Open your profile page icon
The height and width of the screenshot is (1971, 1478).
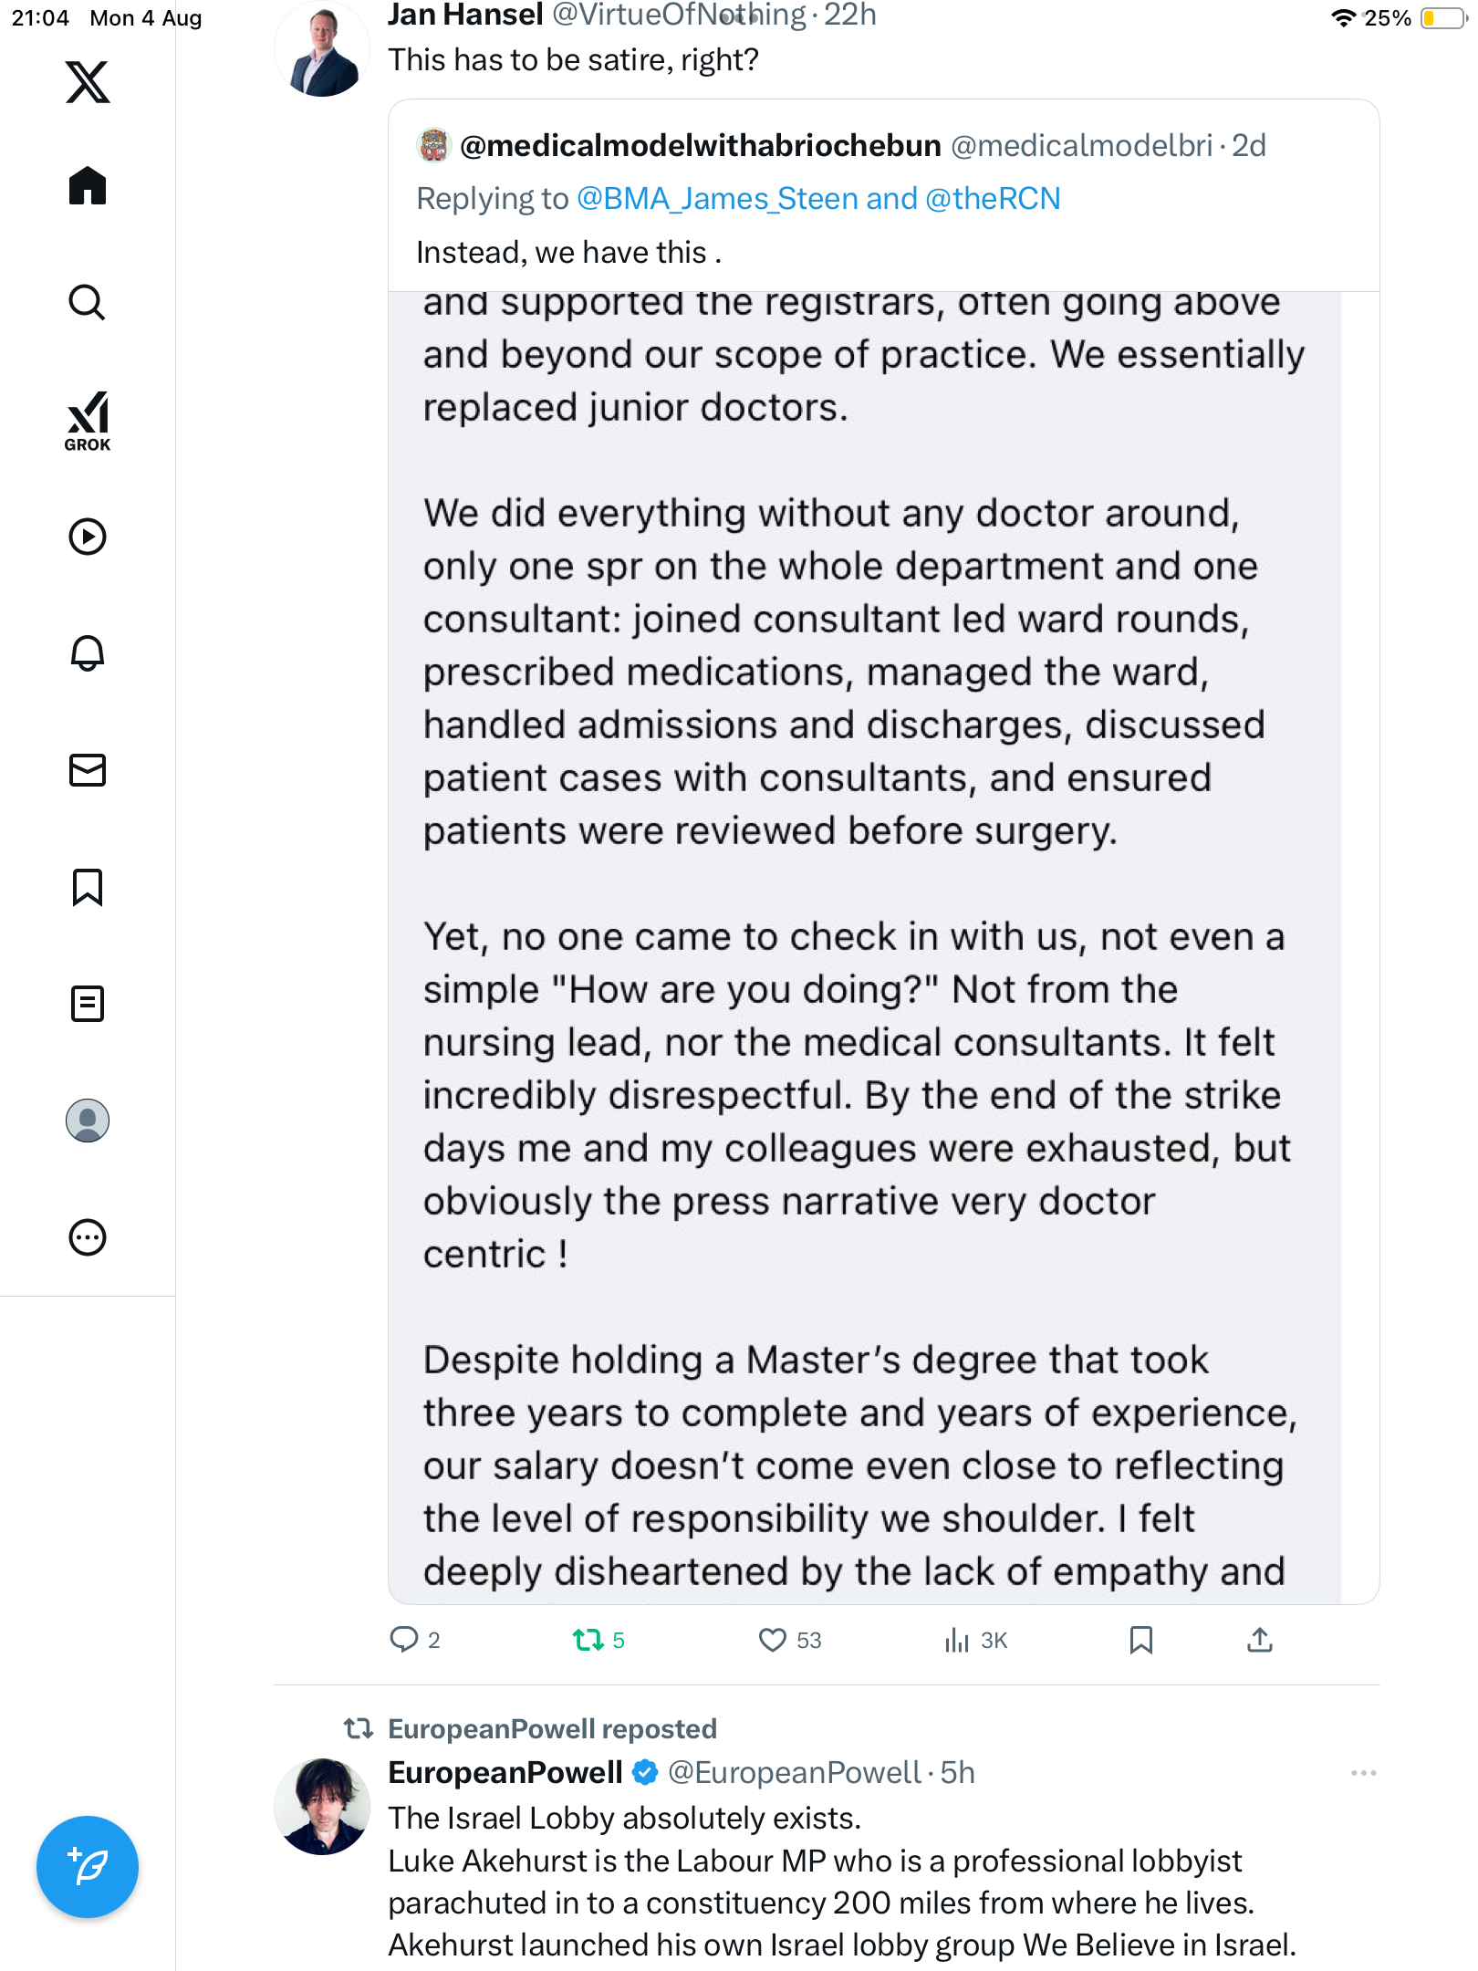88,1121
